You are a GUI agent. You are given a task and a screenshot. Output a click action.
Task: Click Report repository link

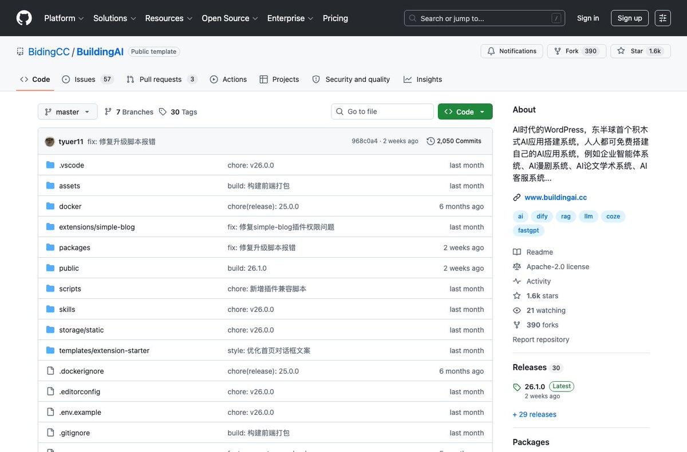pos(541,339)
